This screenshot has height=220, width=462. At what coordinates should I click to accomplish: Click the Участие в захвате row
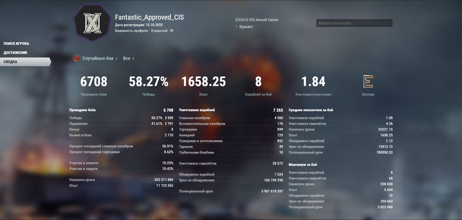coord(121,163)
